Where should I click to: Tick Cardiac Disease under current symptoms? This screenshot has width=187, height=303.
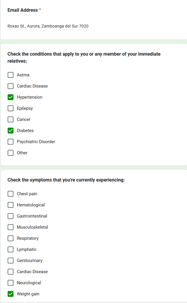11,272
